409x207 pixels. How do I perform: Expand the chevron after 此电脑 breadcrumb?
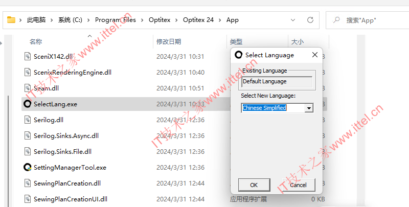coord(52,20)
